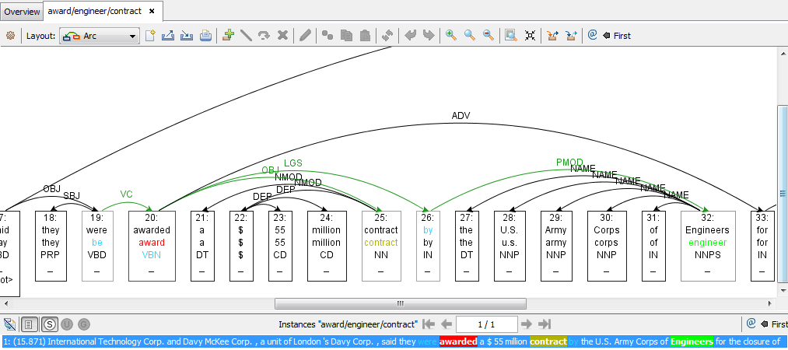Click the zoom in magnifier
The image size is (788, 350).
point(451,35)
